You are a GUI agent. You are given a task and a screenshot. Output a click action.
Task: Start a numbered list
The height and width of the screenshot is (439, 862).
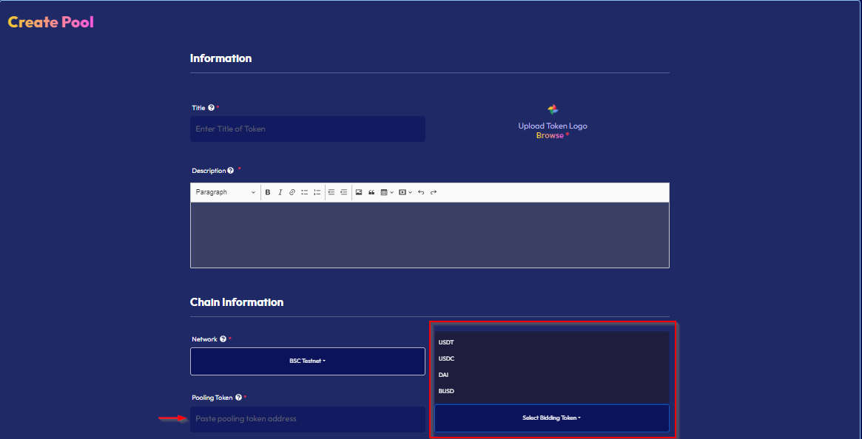pos(317,192)
